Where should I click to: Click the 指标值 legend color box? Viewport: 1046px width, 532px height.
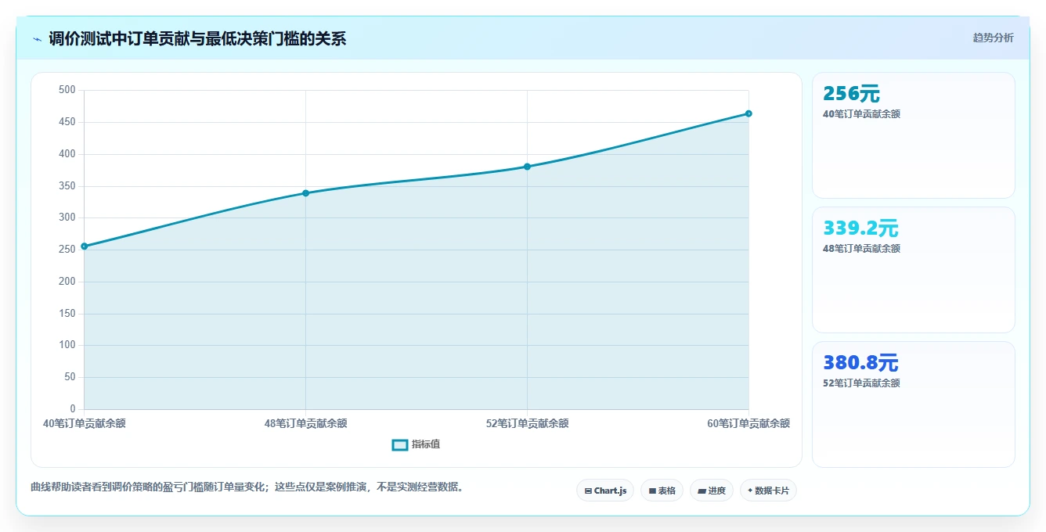399,444
